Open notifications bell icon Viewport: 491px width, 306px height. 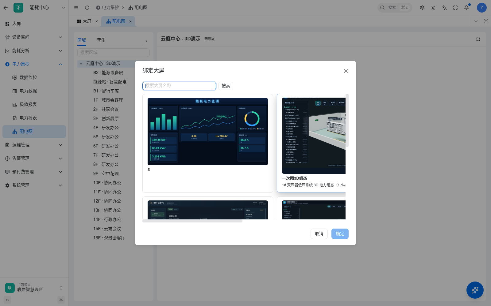[466, 8]
